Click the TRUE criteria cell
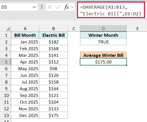Image resolution: width=147 pixels, height=122 pixels. point(103,42)
